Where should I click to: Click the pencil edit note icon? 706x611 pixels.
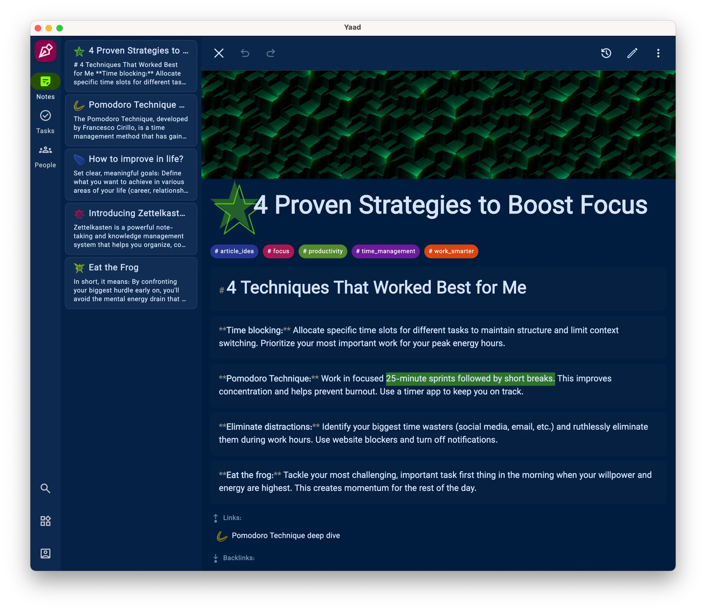(x=632, y=53)
